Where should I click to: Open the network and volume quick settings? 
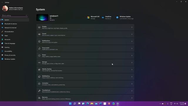coord(176,104)
